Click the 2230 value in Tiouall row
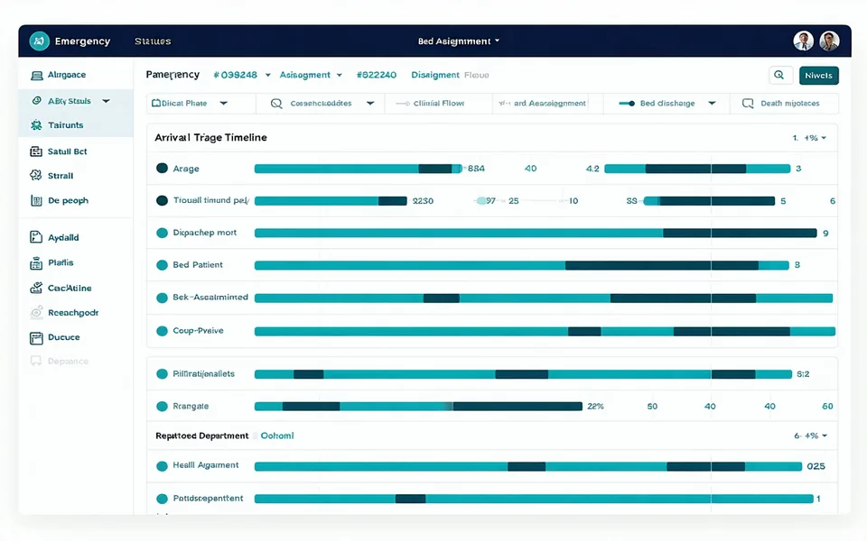 pos(423,201)
